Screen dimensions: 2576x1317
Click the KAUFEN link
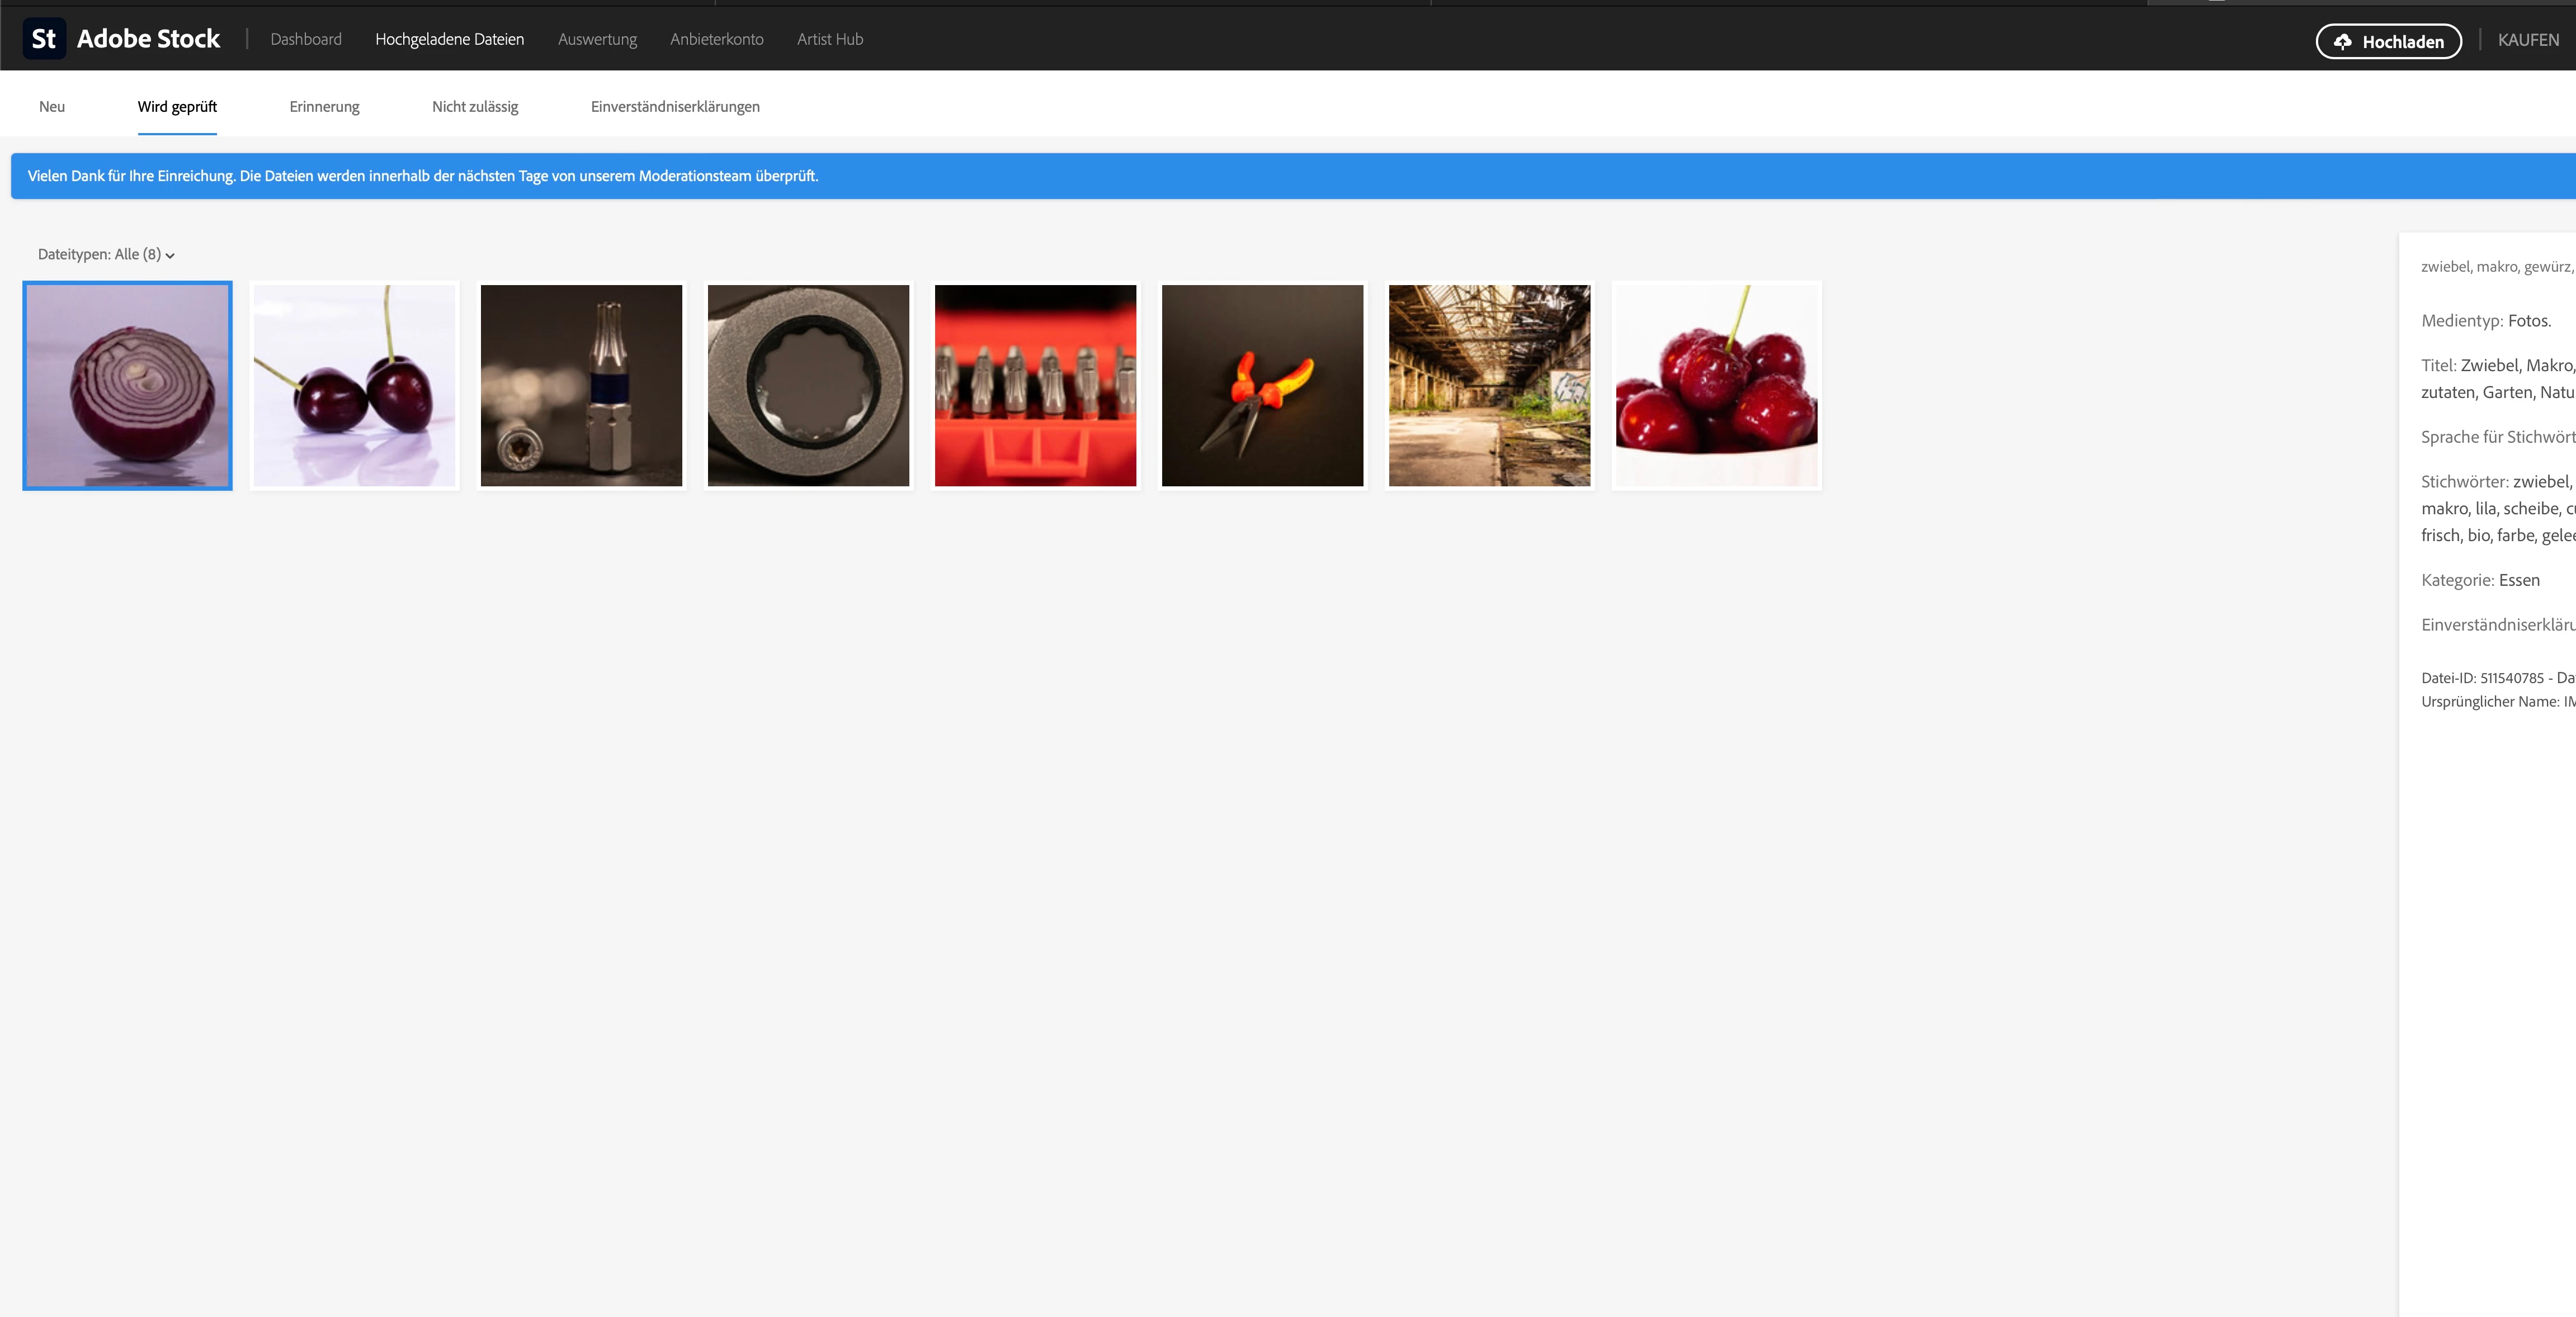tap(2528, 40)
